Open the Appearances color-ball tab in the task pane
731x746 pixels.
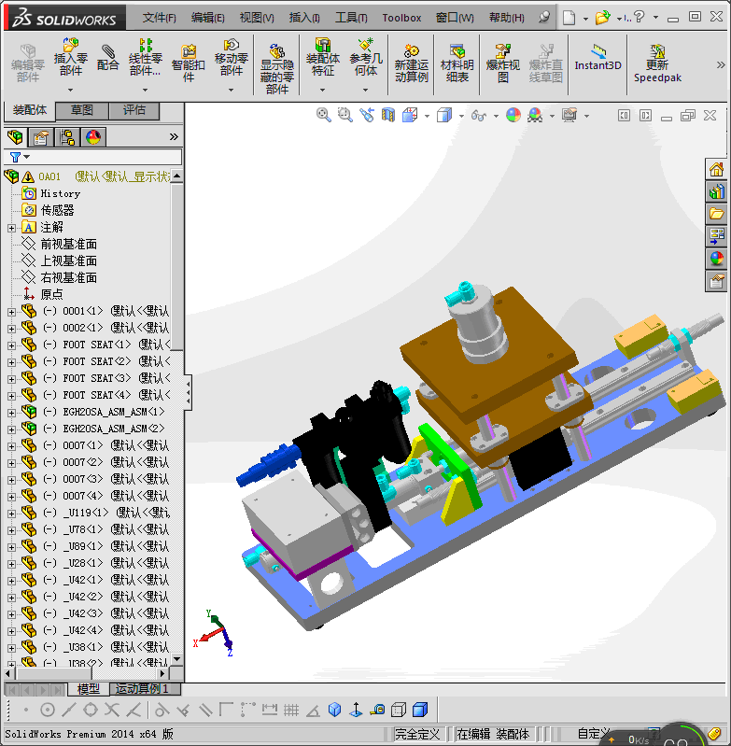717,259
